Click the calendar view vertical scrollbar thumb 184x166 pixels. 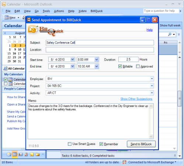(x=180, y=98)
